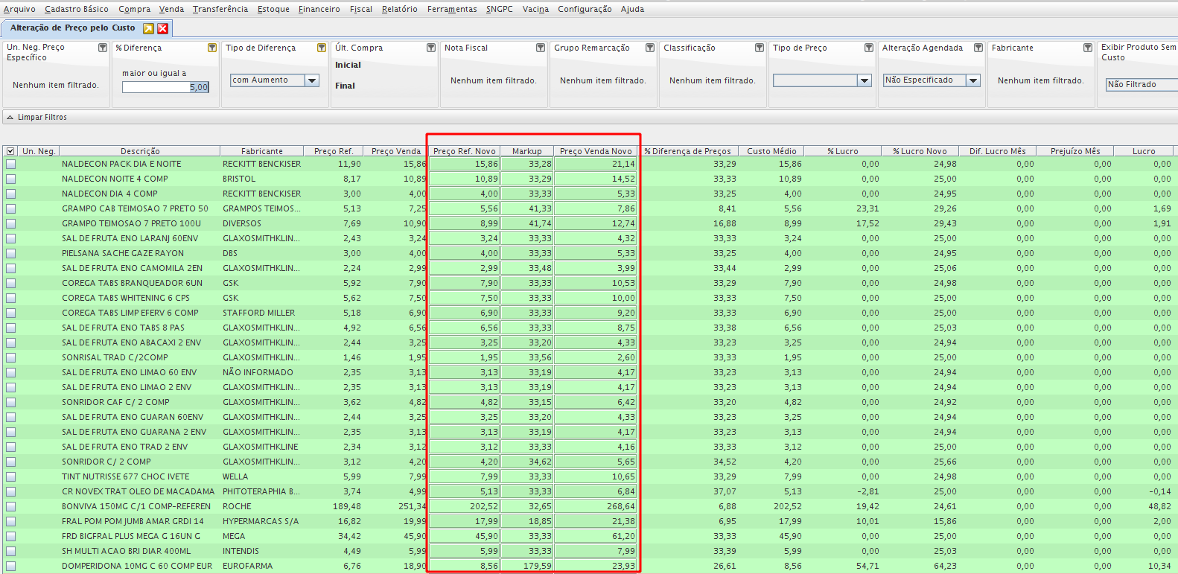The image size is (1178, 574).
Task: Click the EUROFARMA manufacturer cell
Action: point(247,566)
